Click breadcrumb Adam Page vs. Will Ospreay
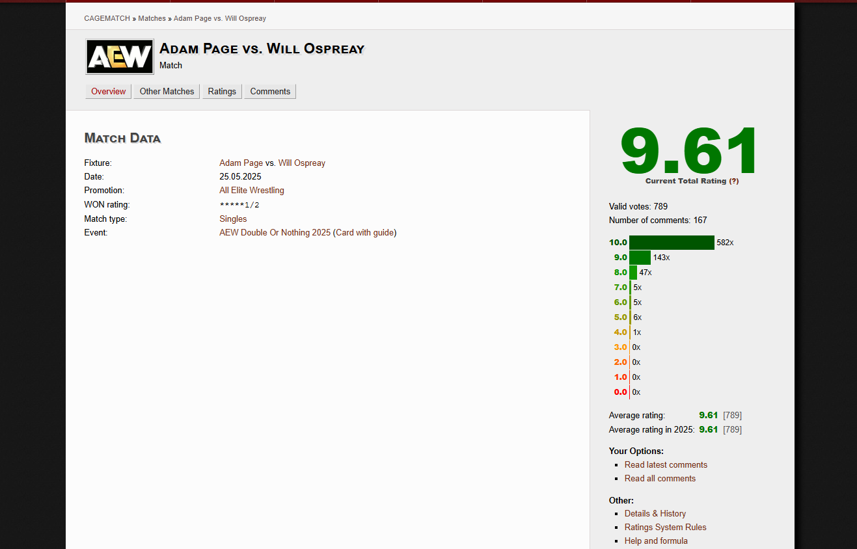 [x=220, y=18]
